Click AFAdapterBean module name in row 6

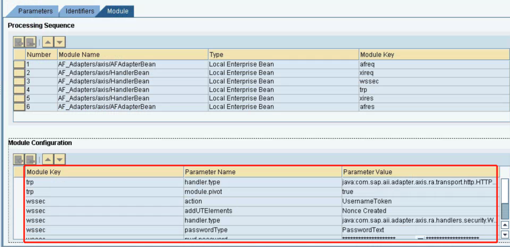[x=133, y=106]
